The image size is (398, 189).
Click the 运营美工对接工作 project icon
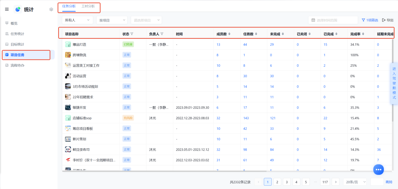(x=68, y=66)
